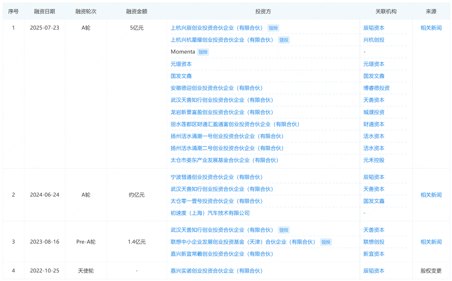Open the 天善资本 link in row 3

(x=373, y=229)
